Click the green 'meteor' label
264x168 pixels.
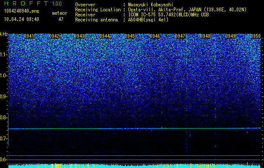[x=60, y=13]
